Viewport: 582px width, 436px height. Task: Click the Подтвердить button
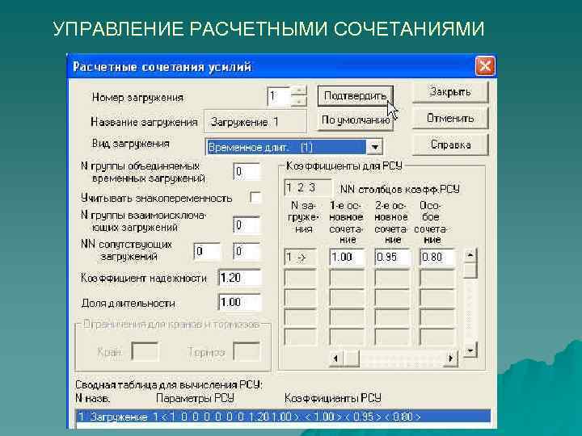point(355,96)
